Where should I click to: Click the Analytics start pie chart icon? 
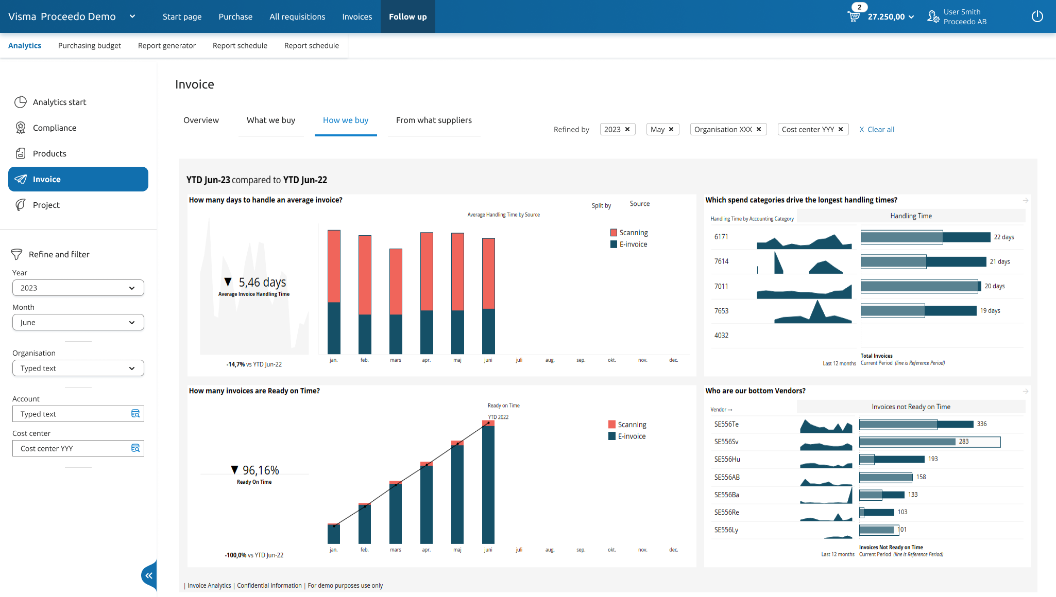tap(21, 102)
